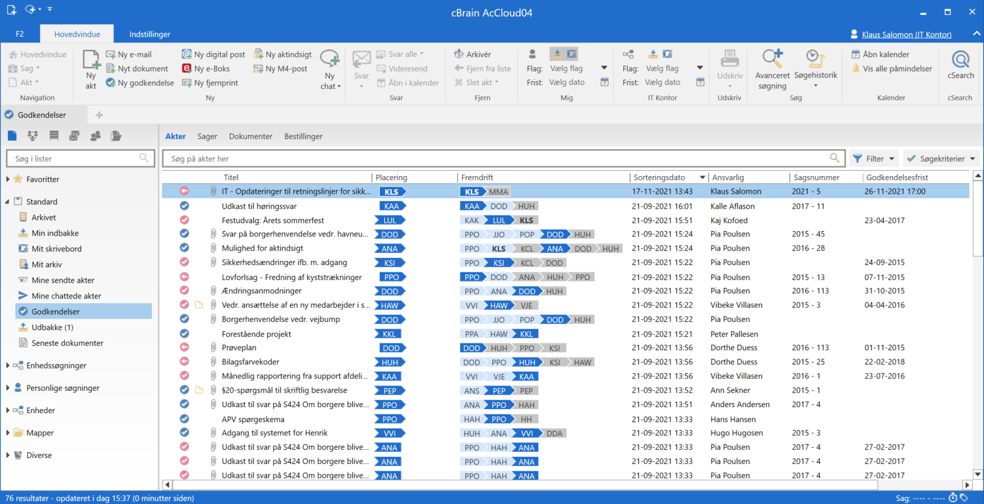The image size is (984, 504).
Task: Open the Vælg flag dropdown in IT Kontor group
Action: coord(700,68)
